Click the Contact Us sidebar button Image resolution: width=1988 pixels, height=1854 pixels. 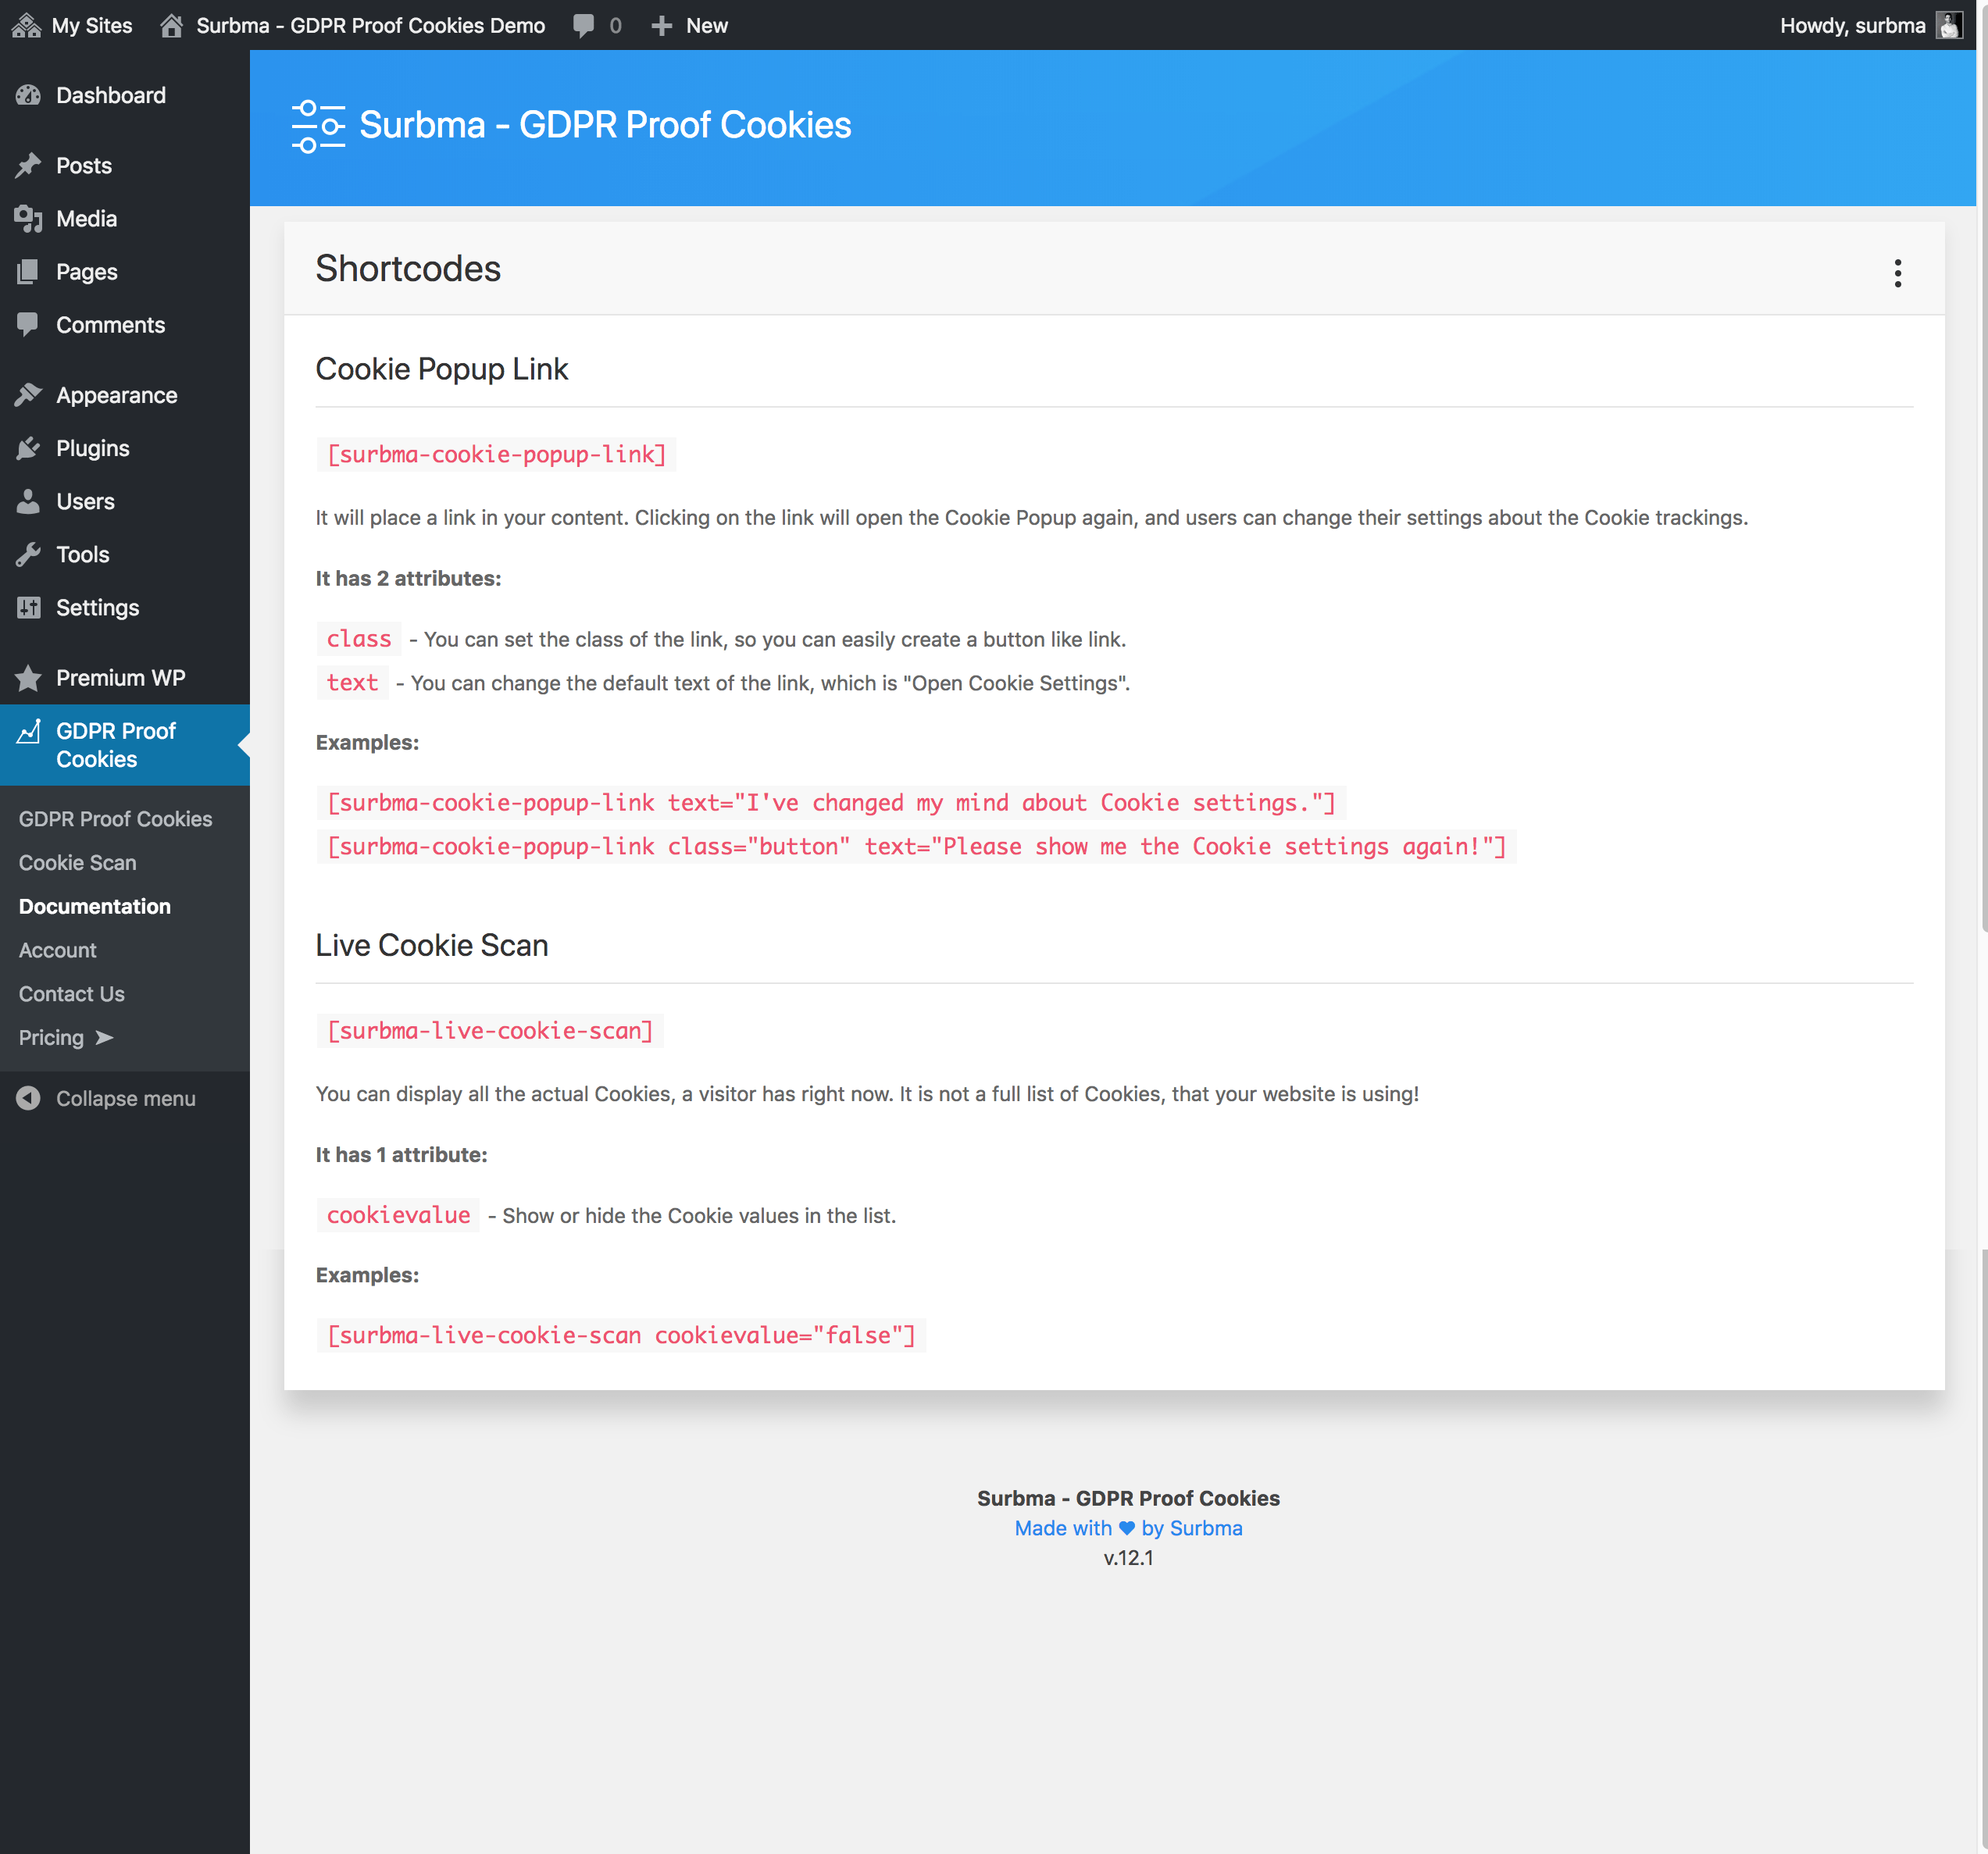(71, 993)
